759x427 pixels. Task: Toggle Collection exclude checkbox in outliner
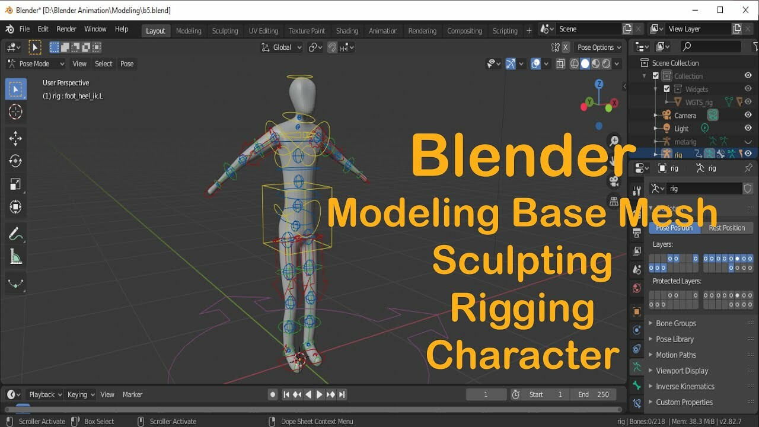655,76
